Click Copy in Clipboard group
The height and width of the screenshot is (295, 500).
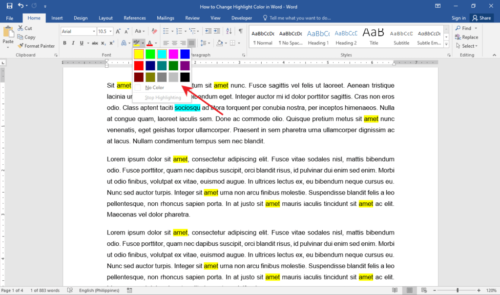26,37
